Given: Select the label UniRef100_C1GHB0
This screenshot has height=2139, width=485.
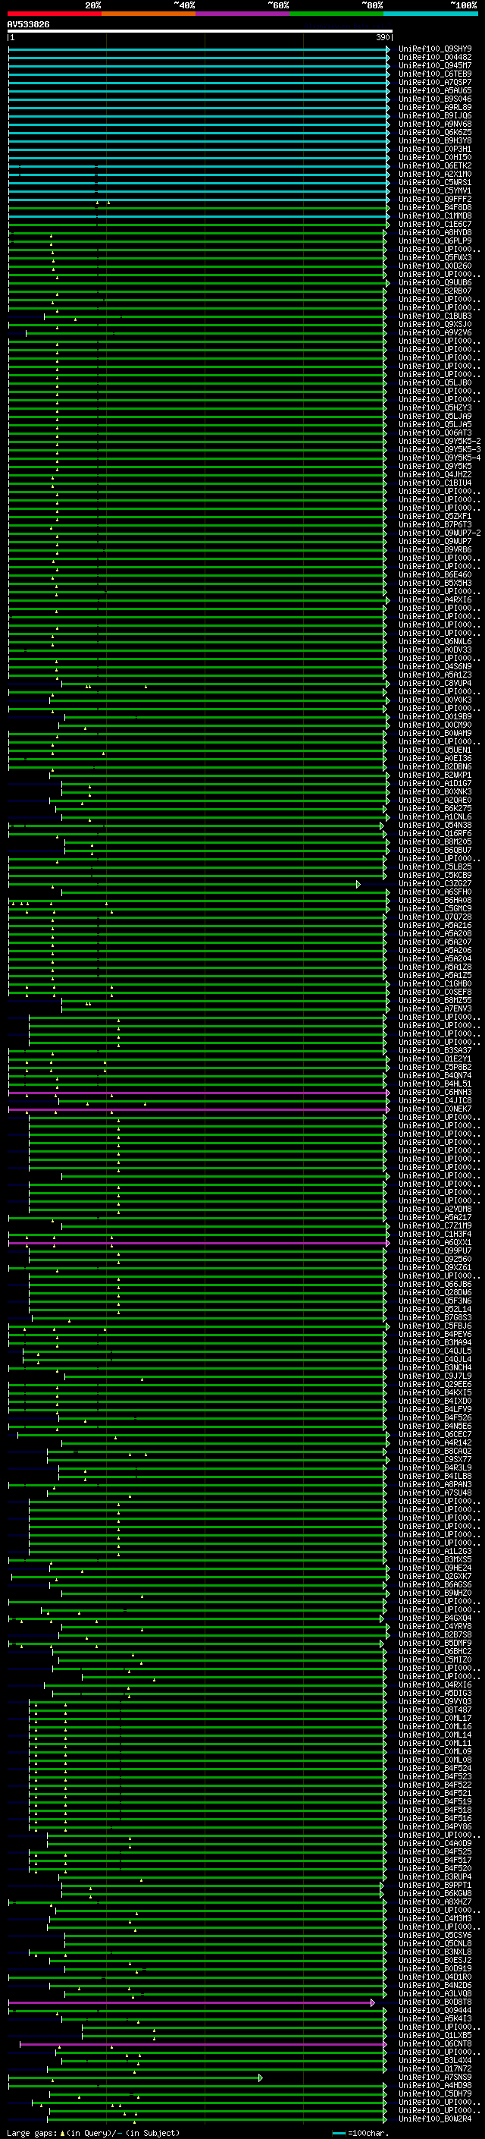Looking at the screenshot, I should [x=435, y=983].
